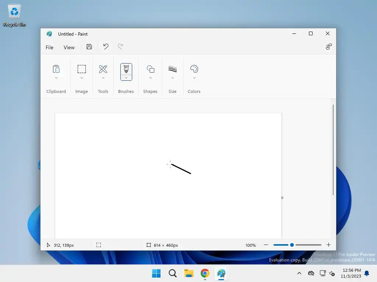The width and height of the screenshot is (377, 282).
Task: Click the Size line thickness icon
Action: pos(172,69)
